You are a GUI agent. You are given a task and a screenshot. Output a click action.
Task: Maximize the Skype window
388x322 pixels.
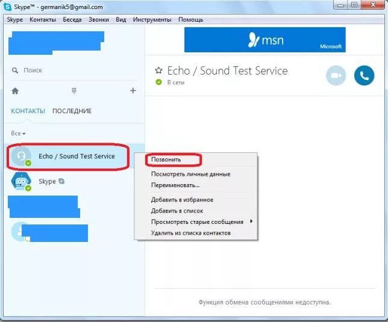point(354,5)
